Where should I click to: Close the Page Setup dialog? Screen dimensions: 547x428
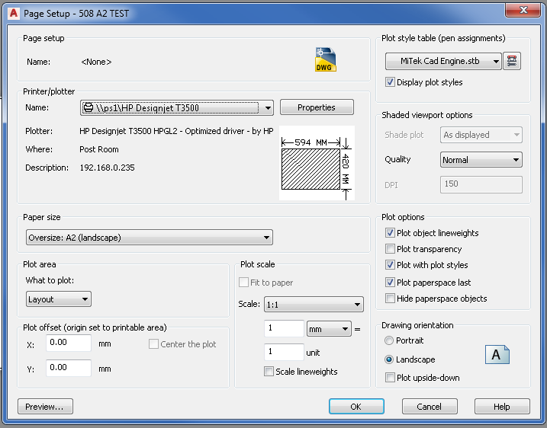click(x=523, y=10)
